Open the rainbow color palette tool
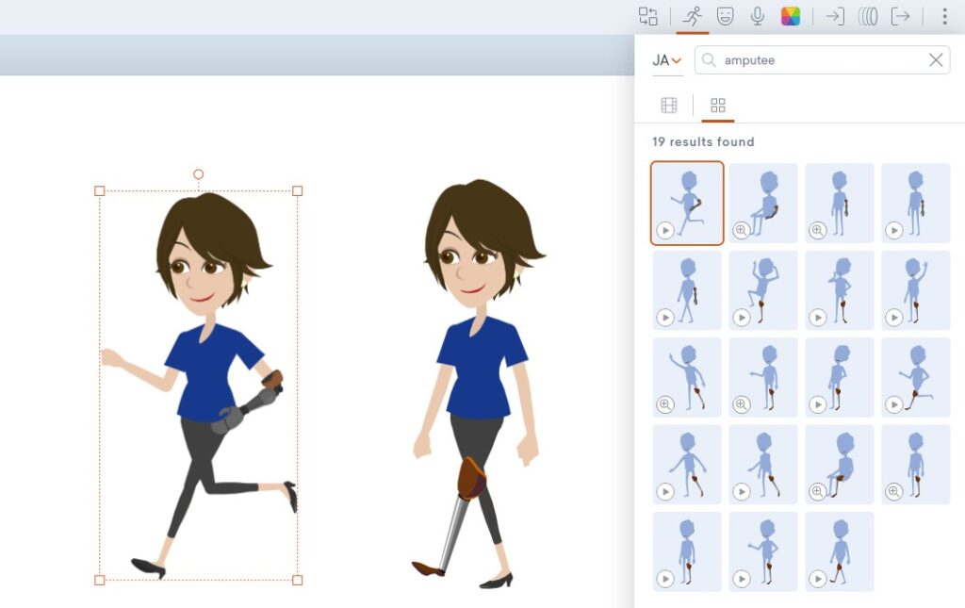This screenshot has height=608, width=965. 791,16
